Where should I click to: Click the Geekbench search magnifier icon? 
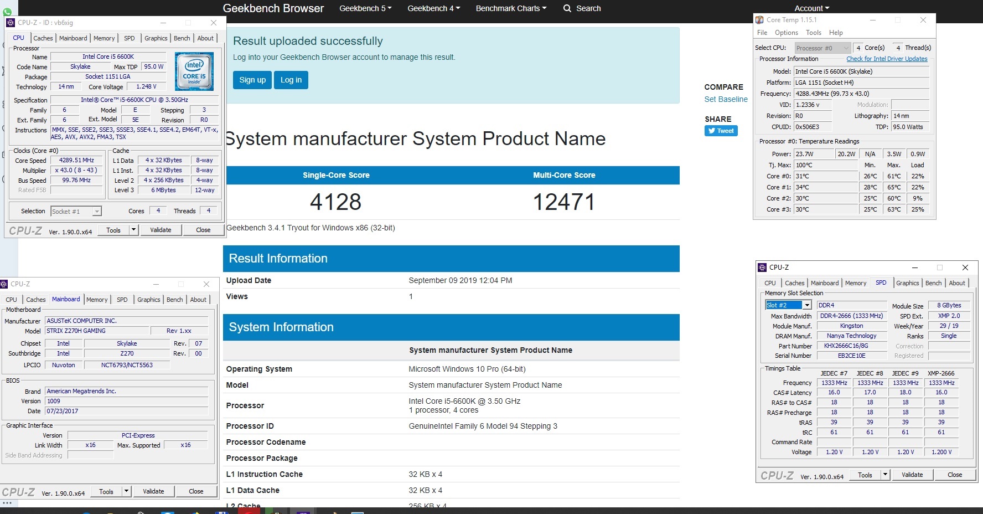567,8
